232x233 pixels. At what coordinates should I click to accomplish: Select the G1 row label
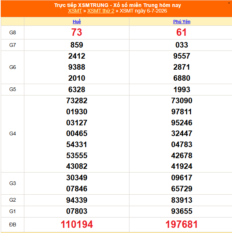[x=13, y=211]
